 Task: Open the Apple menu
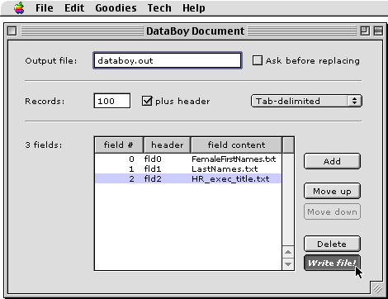click(19, 7)
